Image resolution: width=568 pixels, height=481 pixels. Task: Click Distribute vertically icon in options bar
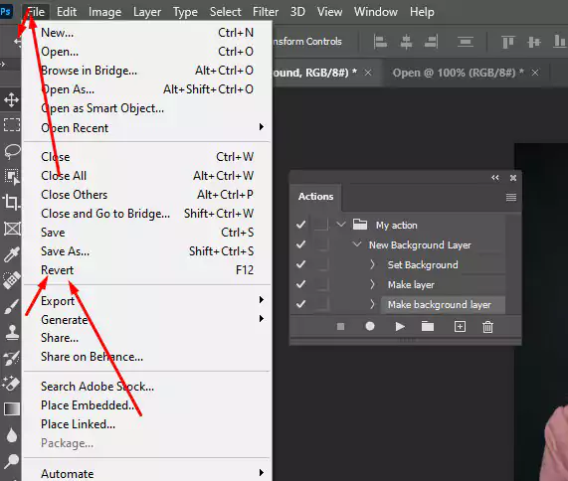466,42
